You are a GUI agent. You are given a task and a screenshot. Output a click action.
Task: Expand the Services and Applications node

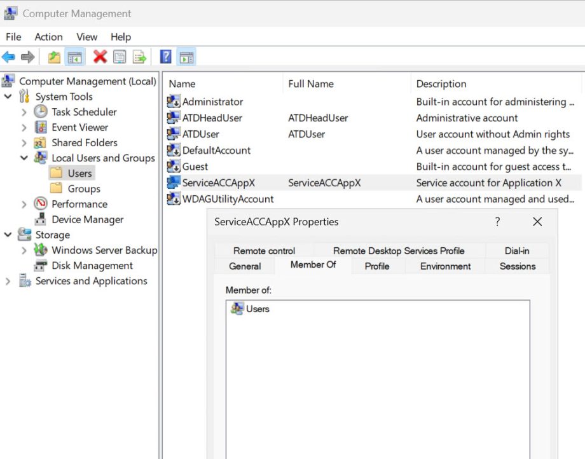(x=8, y=281)
